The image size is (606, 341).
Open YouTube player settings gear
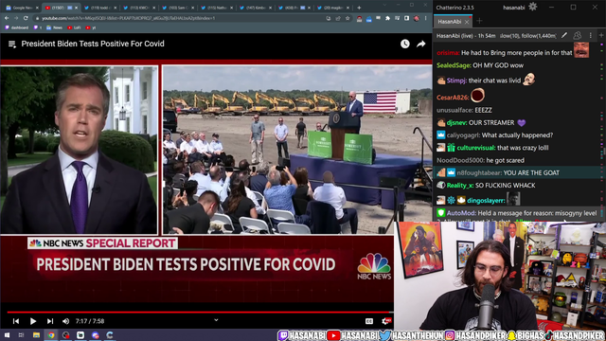[x=385, y=321]
